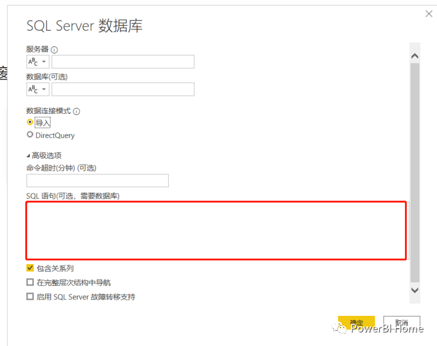Open the ABC type dropdown for 服务器
437x346 pixels.
point(38,62)
